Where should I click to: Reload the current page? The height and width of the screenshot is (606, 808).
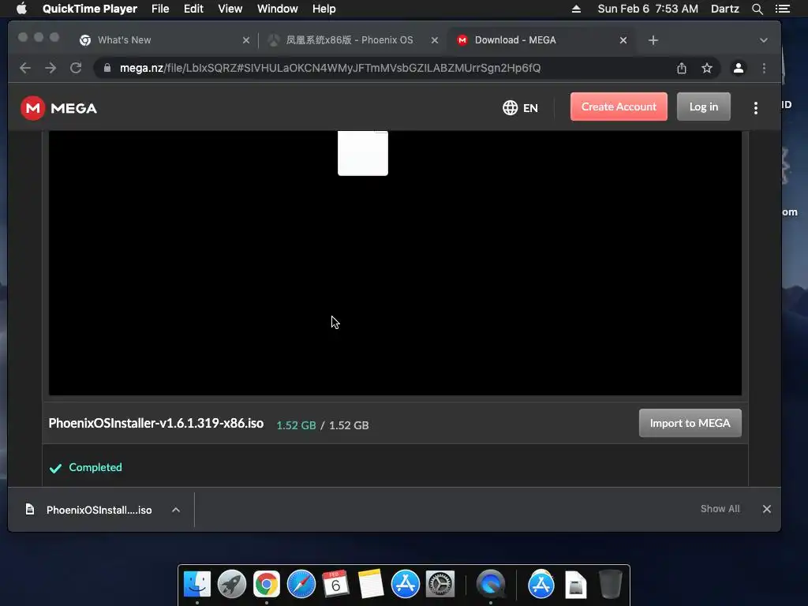(76, 68)
